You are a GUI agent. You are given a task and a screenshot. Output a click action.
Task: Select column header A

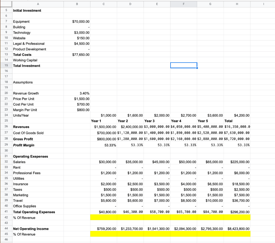(38, 4)
